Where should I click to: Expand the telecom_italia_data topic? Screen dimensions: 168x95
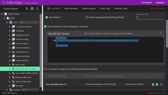(x=9, y=77)
